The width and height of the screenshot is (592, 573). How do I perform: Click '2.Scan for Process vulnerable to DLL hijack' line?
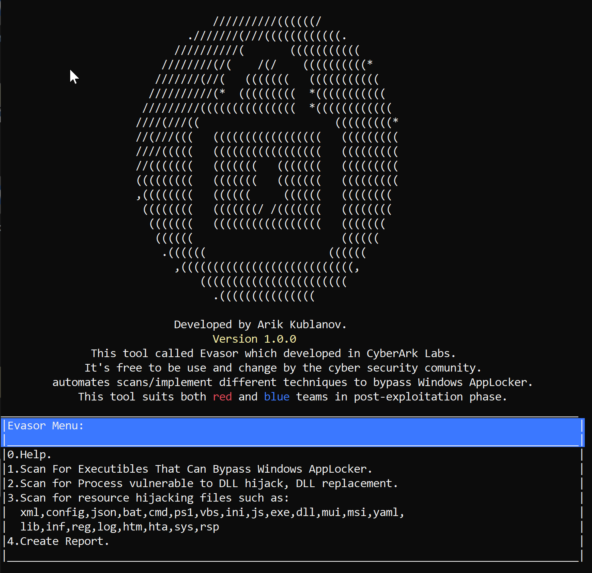[203, 484]
